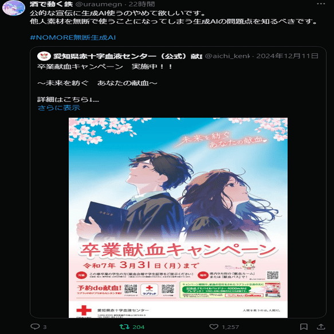The image size is (334, 334).
Task: Click the 1,257 likes count
Action: point(230,327)
